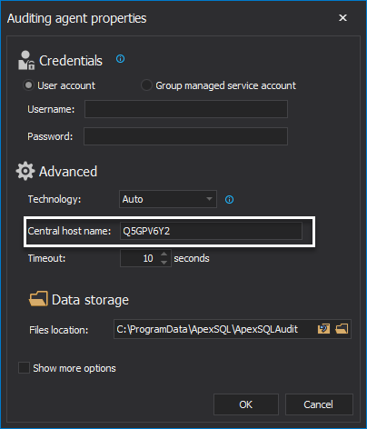
Task: Click the reset files location icon
Action: tap(323, 329)
